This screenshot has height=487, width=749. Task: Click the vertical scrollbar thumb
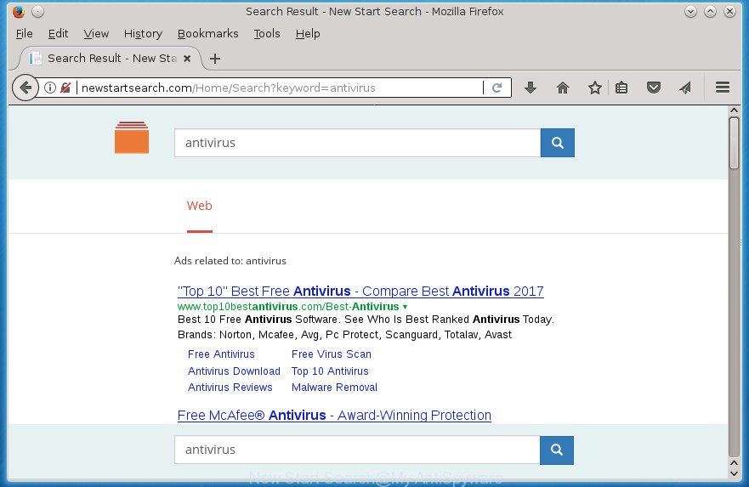coord(735,143)
